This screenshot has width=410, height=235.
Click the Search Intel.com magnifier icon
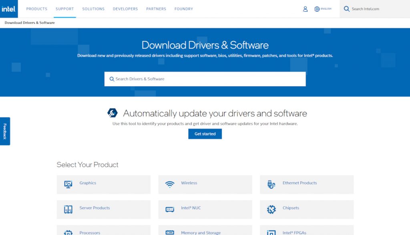coord(346,9)
